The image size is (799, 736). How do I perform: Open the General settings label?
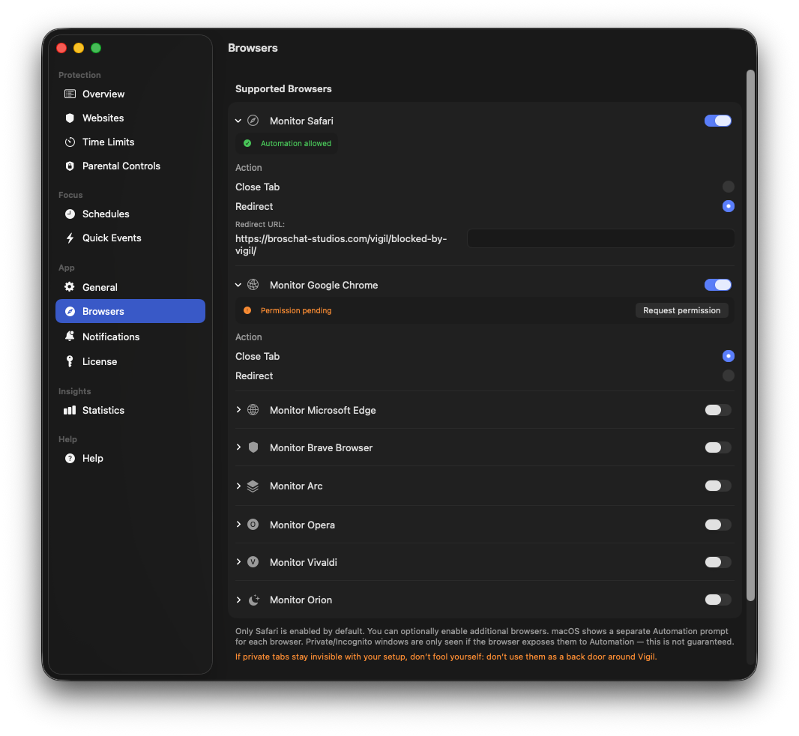[100, 287]
